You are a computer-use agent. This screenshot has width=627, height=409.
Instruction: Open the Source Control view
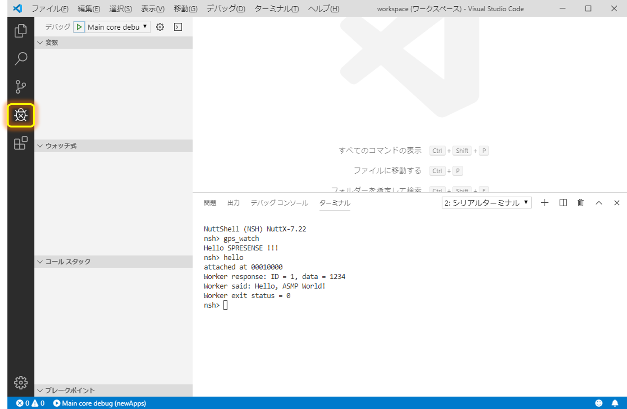(x=20, y=87)
